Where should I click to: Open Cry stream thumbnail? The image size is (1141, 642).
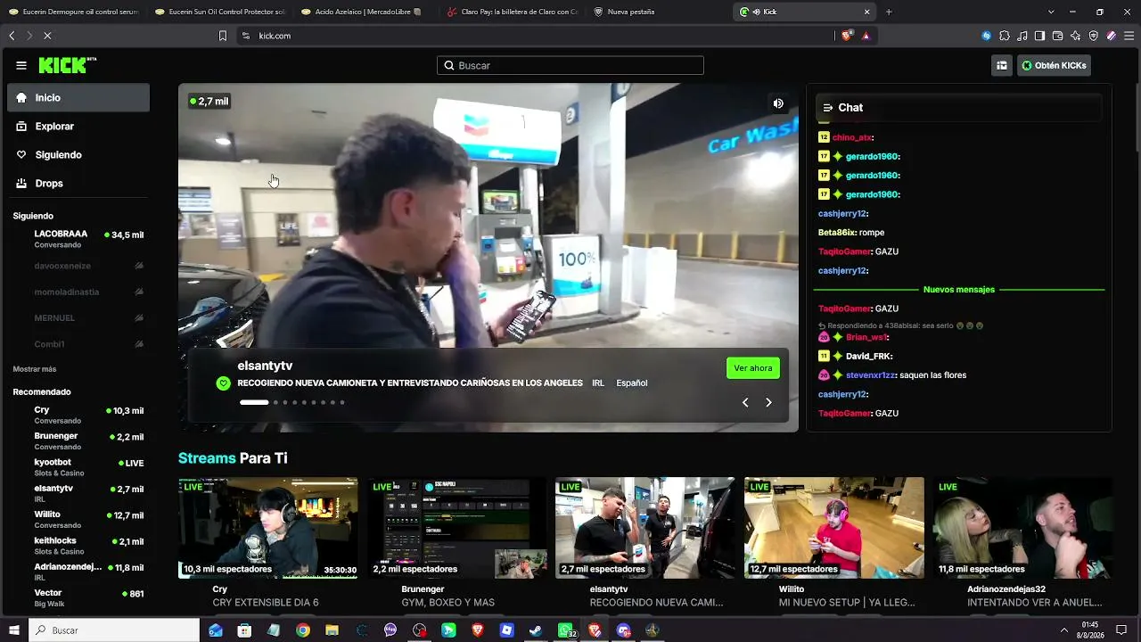click(x=268, y=528)
